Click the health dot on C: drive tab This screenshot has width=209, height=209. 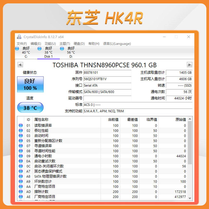click(17, 49)
